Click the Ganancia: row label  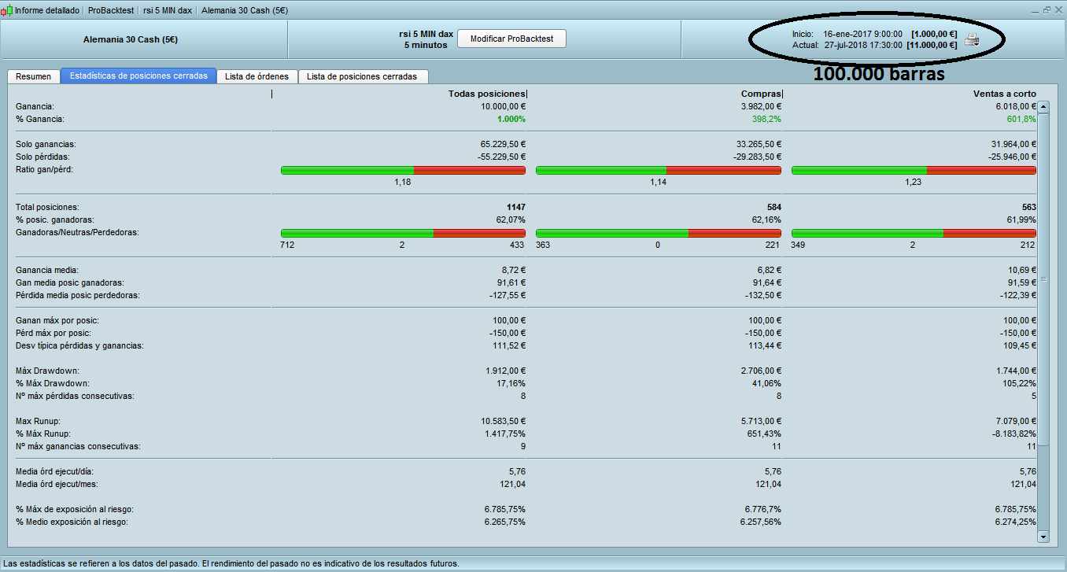click(34, 106)
